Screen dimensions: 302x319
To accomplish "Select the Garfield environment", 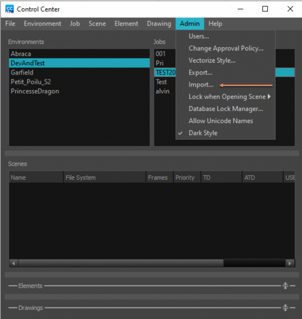I will point(79,72).
